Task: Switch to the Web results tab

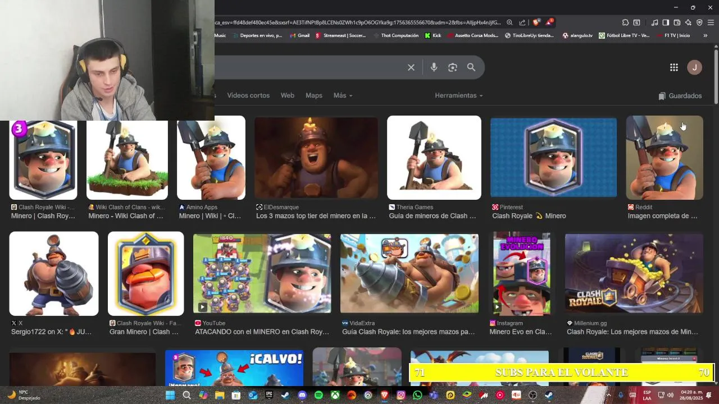Action: tap(288, 95)
